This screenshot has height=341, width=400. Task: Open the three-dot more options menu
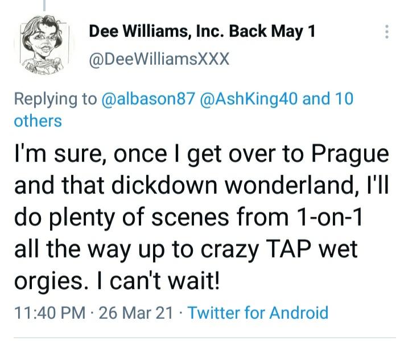click(x=387, y=31)
